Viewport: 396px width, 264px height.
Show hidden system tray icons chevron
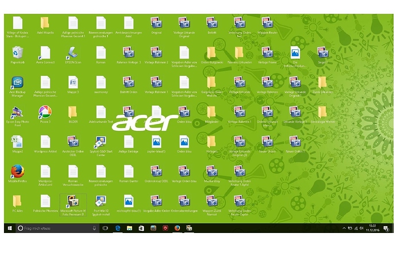click(344, 228)
